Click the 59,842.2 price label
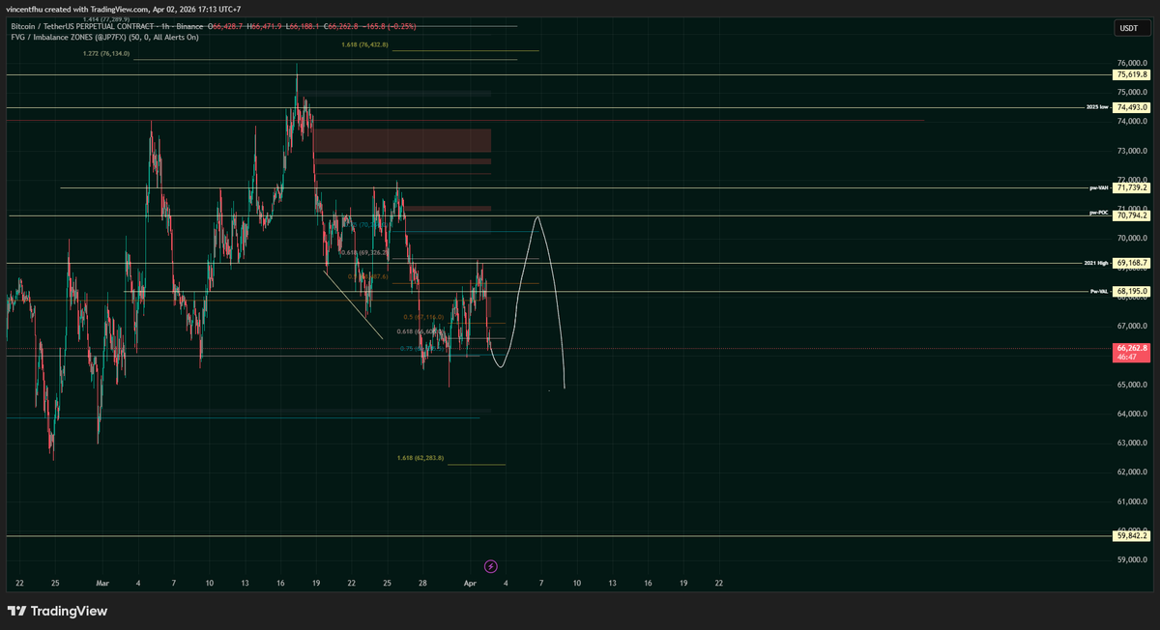 (1132, 535)
